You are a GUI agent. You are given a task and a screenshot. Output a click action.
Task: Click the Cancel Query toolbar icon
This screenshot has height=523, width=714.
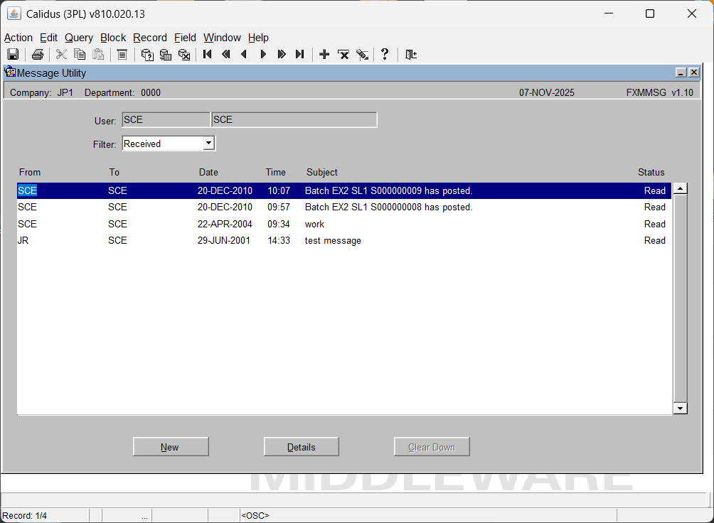click(184, 55)
